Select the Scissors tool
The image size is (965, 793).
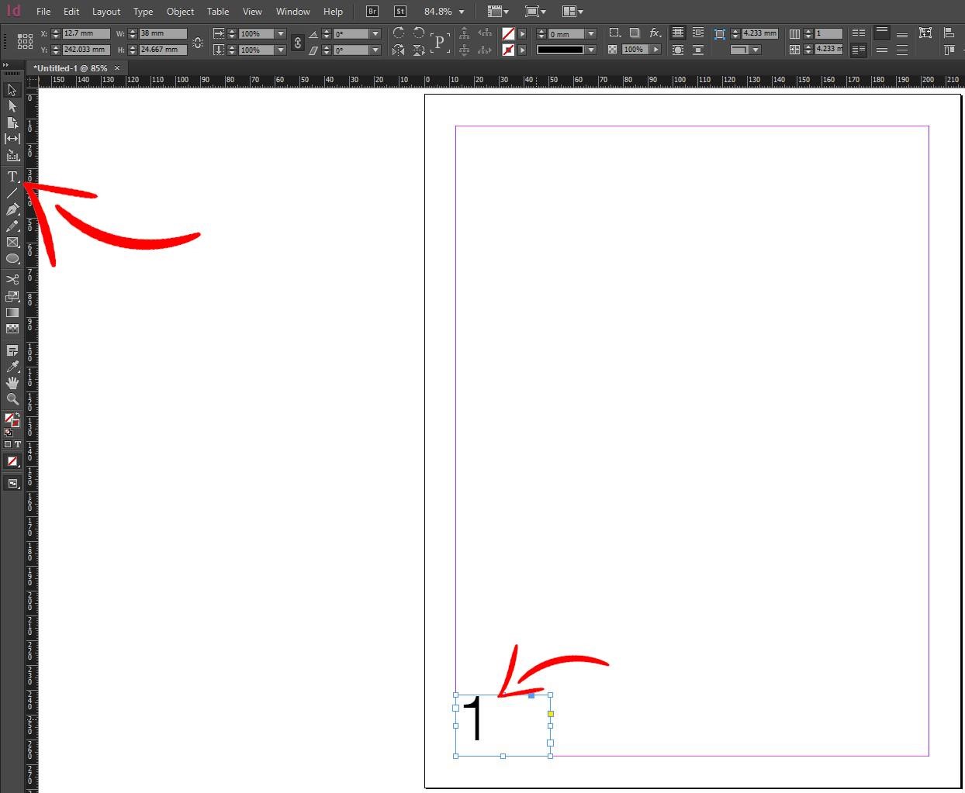[12, 279]
